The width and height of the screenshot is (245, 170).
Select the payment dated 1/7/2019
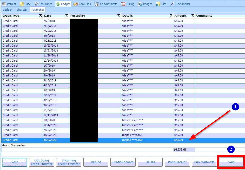123,66
